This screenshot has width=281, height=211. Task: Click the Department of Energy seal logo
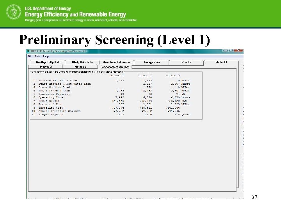[14, 12]
